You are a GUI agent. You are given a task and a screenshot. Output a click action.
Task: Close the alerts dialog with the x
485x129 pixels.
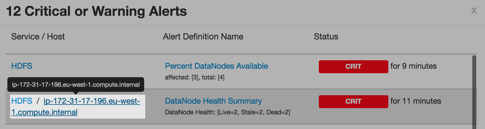pos(474,11)
